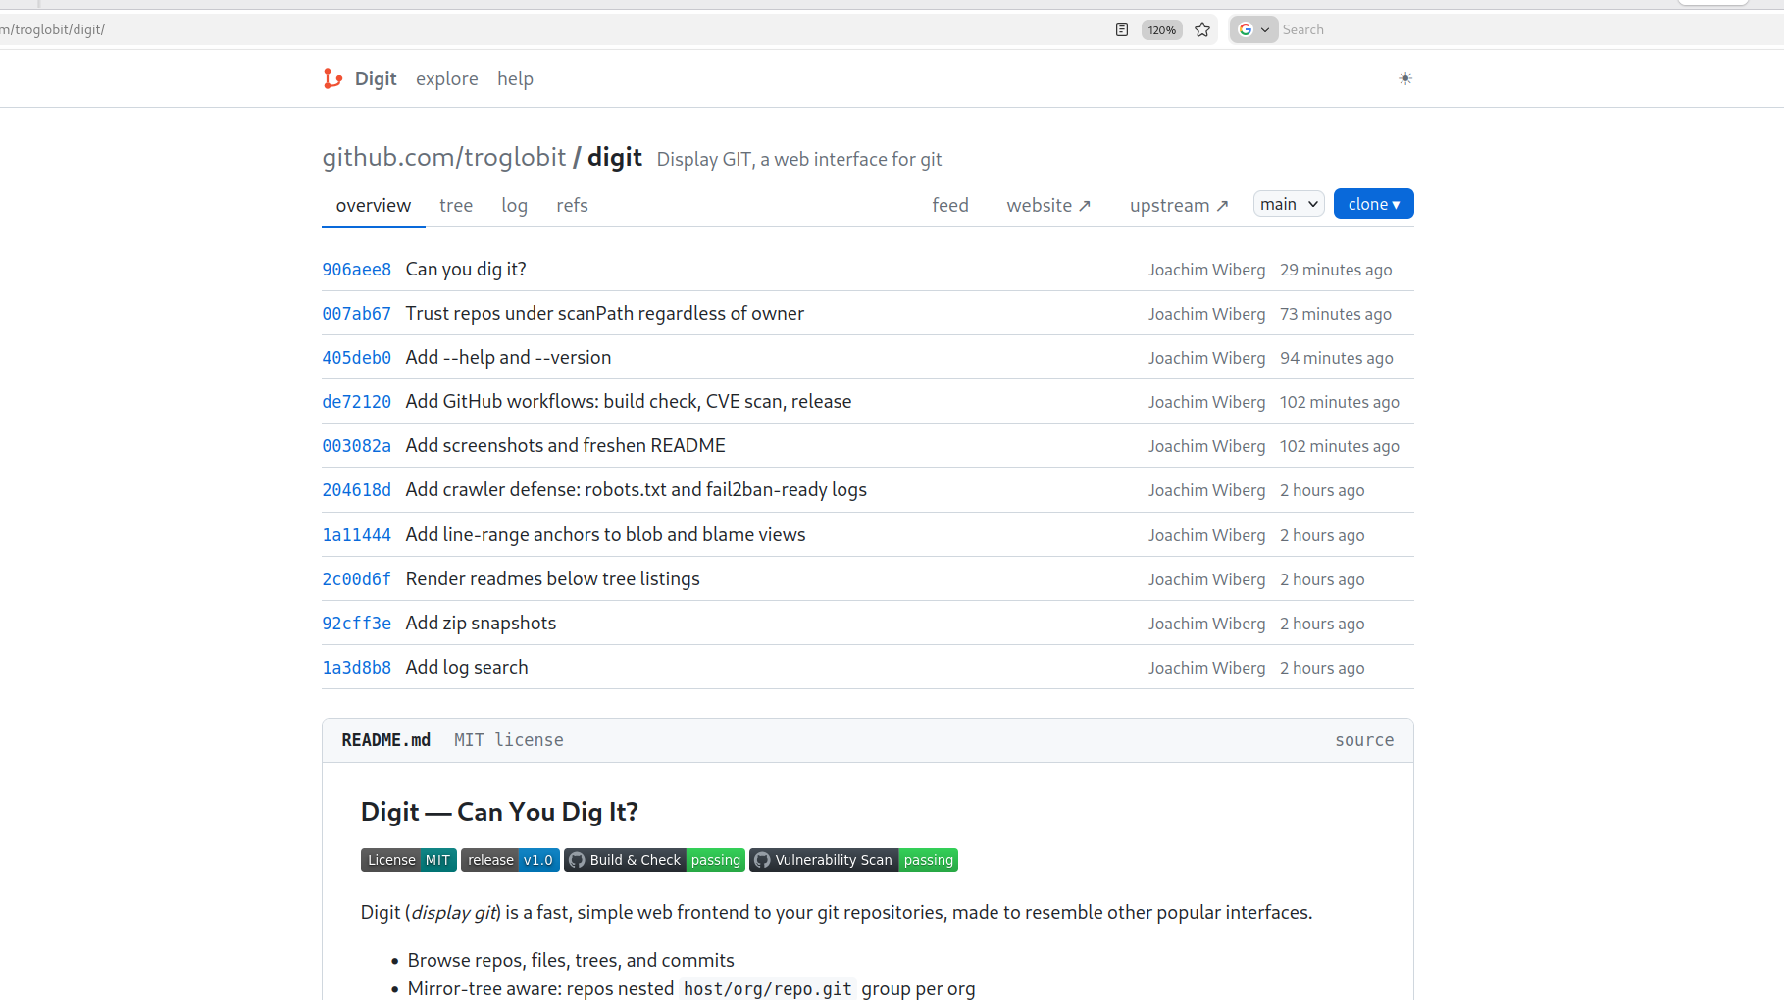
Task: Open commit 204618d
Action: pos(357,490)
